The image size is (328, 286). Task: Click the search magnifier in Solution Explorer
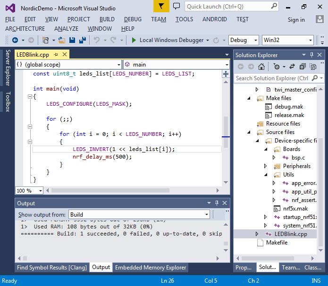[315, 78]
